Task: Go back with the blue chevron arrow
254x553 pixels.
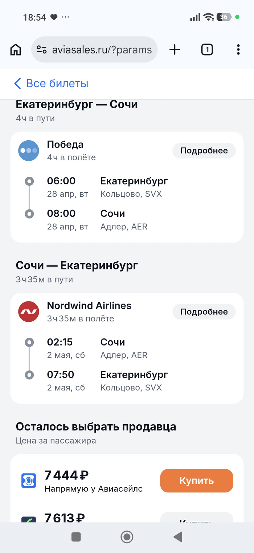Action: pos(17,84)
